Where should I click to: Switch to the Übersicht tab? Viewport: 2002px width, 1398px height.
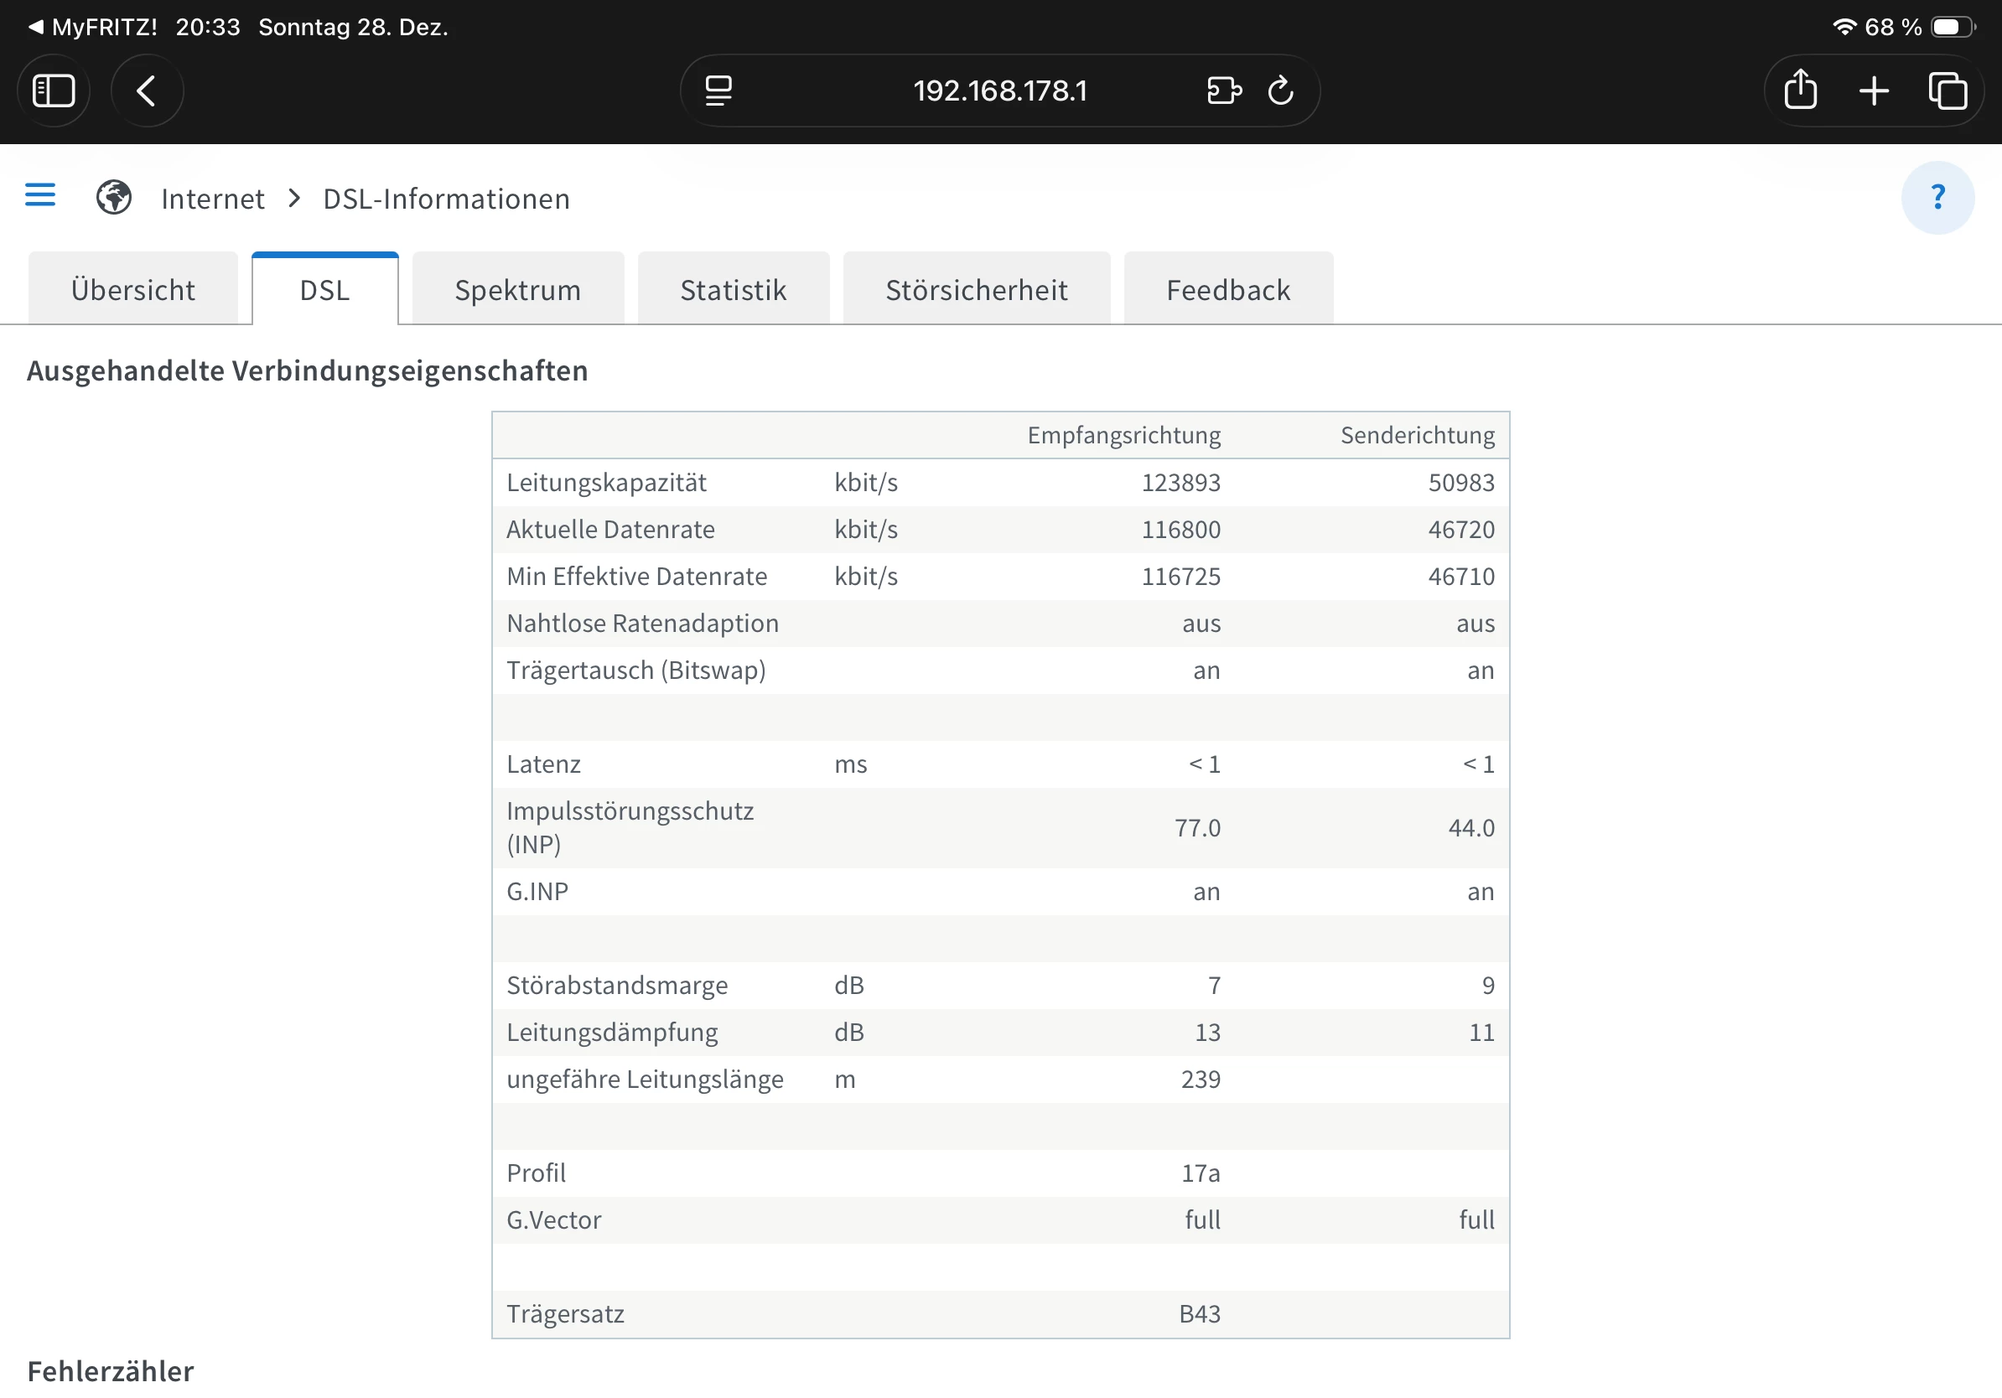click(132, 290)
